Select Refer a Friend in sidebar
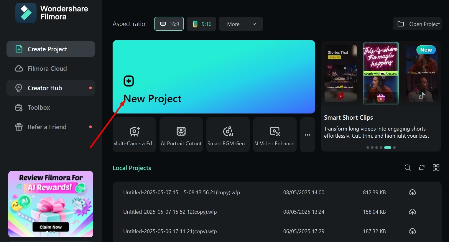449x242 pixels. pos(51,127)
